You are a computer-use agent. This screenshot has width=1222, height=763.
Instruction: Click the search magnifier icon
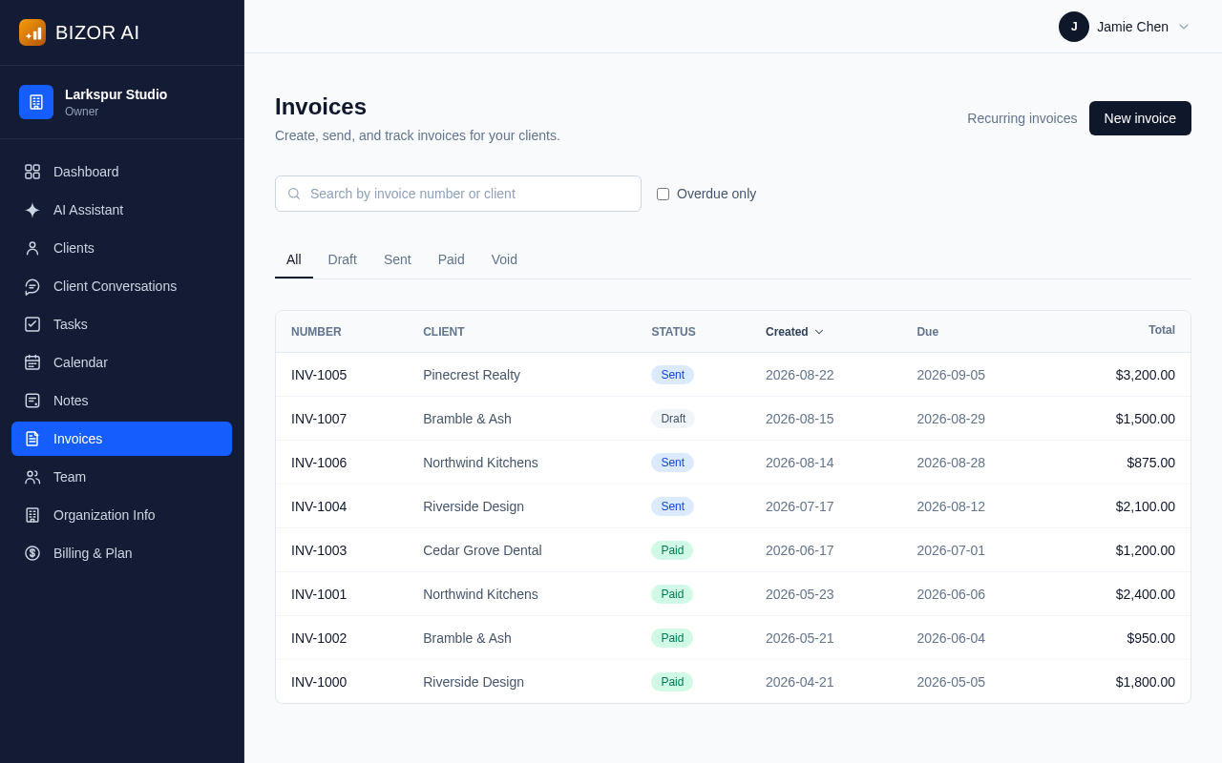tap(294, 194)
